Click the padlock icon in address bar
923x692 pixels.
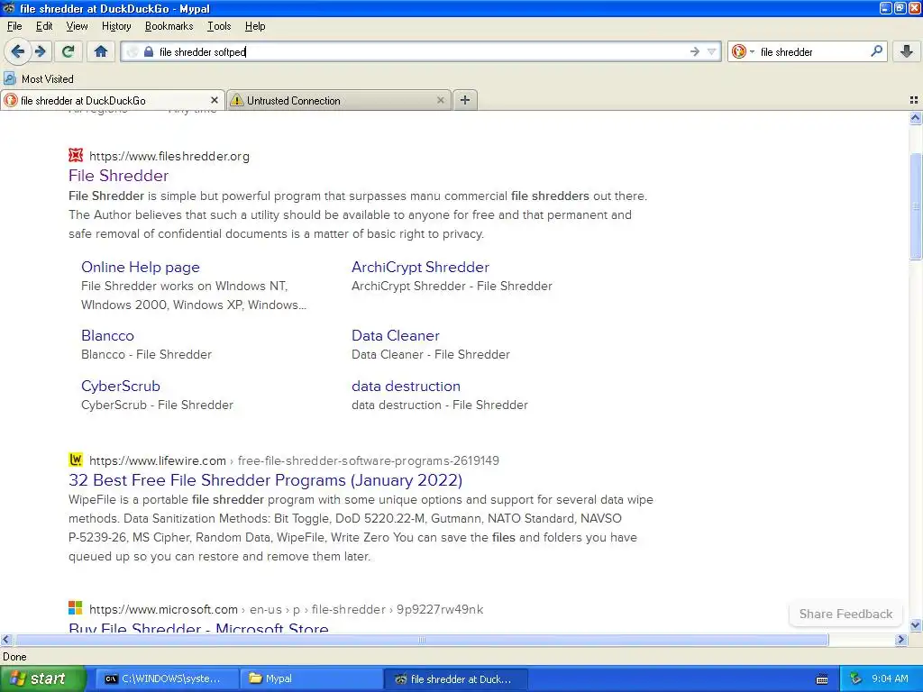[149, 51]
